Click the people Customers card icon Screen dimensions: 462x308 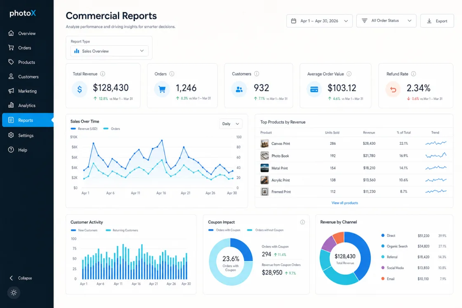click(x=239, y=89)
